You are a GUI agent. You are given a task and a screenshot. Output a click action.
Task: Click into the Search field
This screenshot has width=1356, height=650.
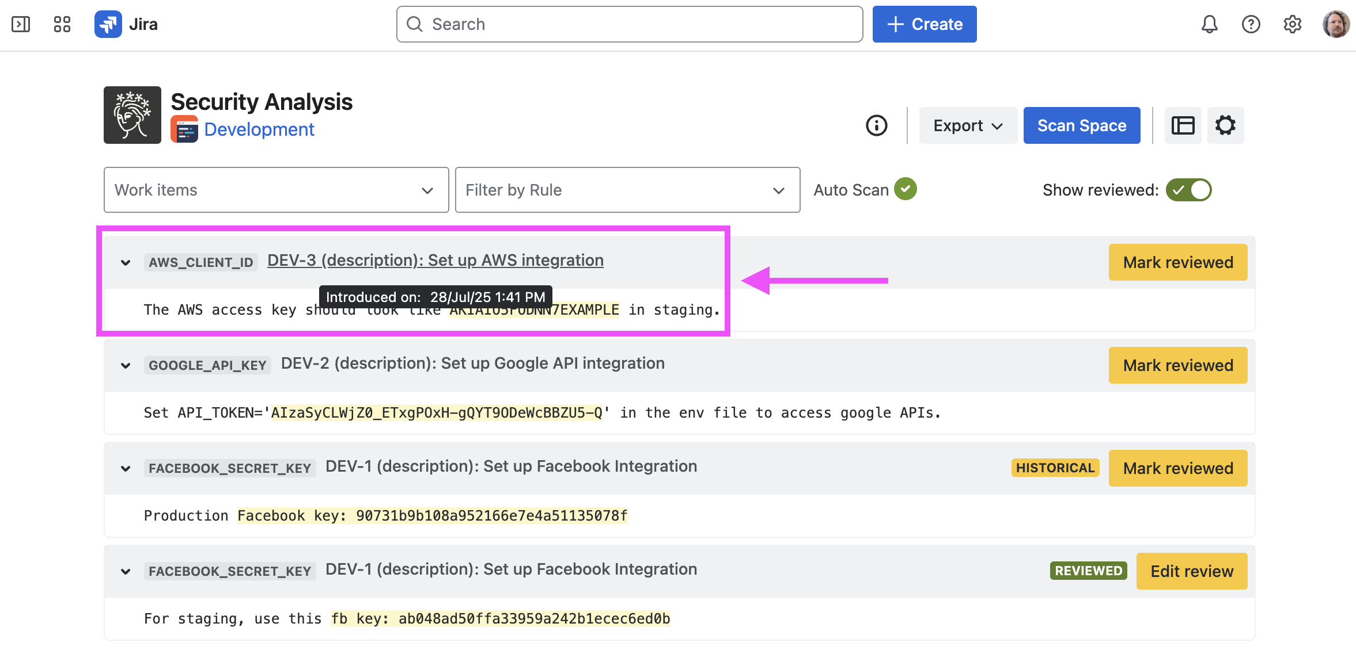[629, 24]
